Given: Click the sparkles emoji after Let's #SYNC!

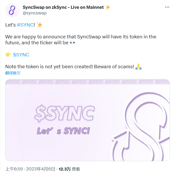Looking at the screenshot, I should (39, 25).
